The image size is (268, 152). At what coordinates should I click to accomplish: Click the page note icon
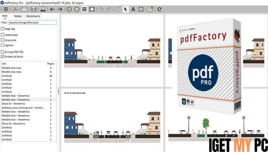pos(150,9)
